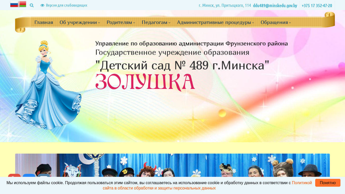Accept cookies with the «Понятно» button
Image resolution: width=345 pixels, height=194 pixels.
(x=328, y=183)
